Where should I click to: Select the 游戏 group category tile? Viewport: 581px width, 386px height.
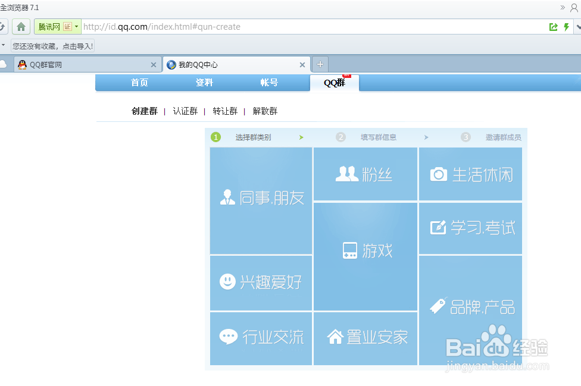point(366,256)
